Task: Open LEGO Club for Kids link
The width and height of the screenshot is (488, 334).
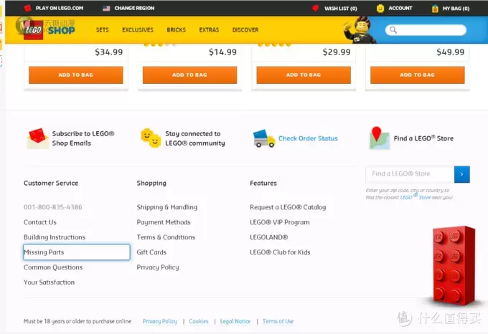Action: click(x=280, y=252)
